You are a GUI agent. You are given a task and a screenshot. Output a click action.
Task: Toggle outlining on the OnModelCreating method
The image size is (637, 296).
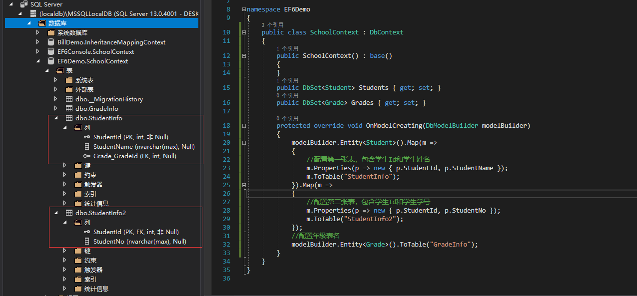click(x=243, y=125)
